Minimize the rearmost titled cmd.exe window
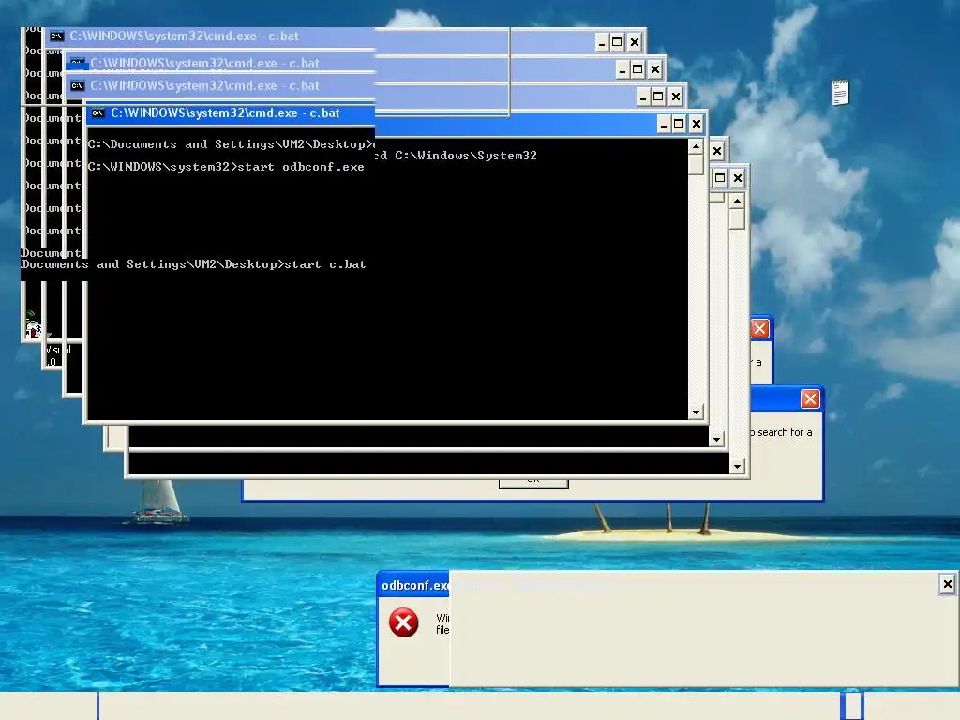960x720 pixels. pos(602,42)
